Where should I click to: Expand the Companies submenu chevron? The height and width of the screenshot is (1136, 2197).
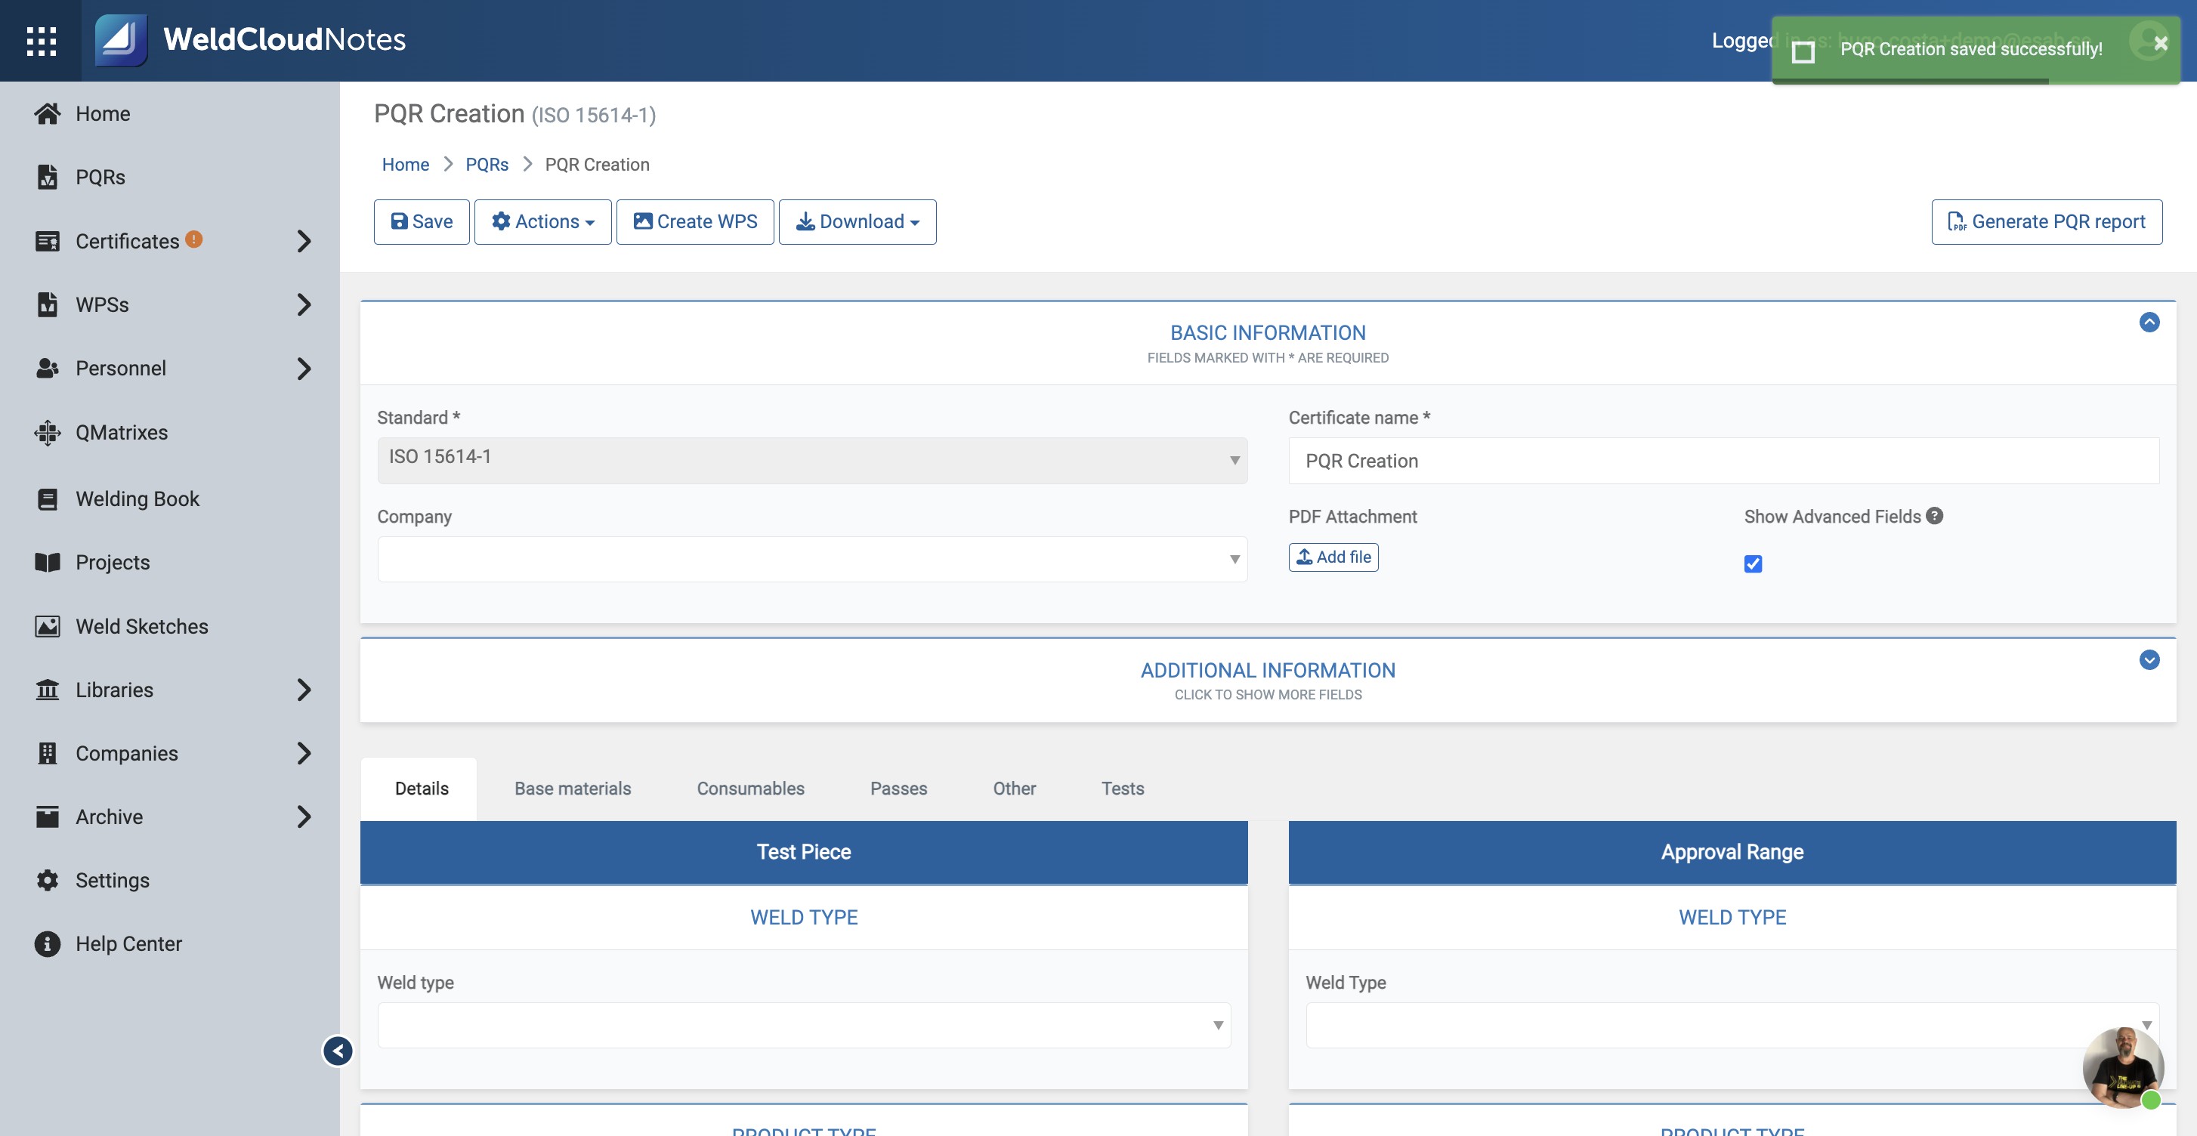pyautogui.click(x=304, y=753)
